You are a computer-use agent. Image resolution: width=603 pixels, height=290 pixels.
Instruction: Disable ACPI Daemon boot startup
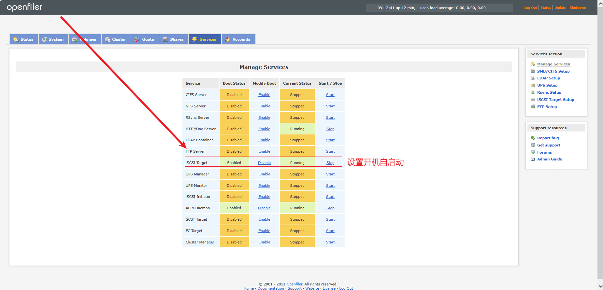[x=264, y=208]
